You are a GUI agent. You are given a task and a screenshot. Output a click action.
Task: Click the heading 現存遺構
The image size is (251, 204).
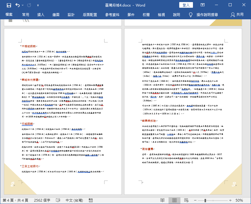(147, 149)
